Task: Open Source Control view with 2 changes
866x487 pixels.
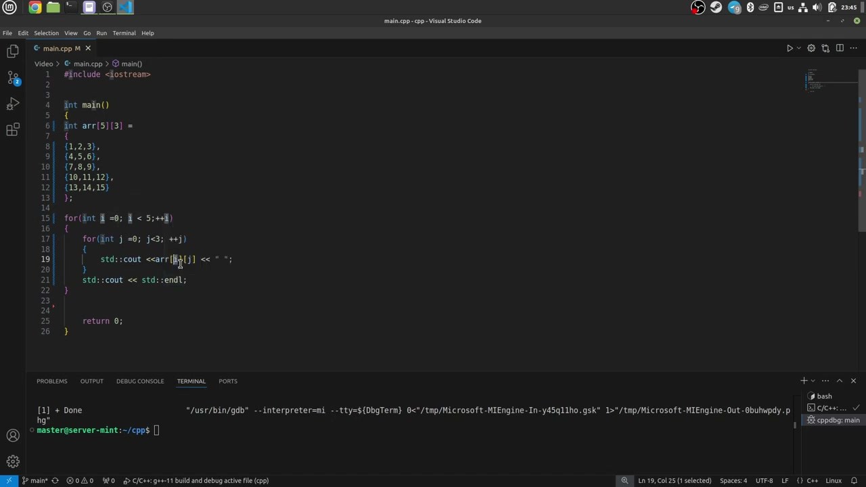Action: (x=13, y=78)
